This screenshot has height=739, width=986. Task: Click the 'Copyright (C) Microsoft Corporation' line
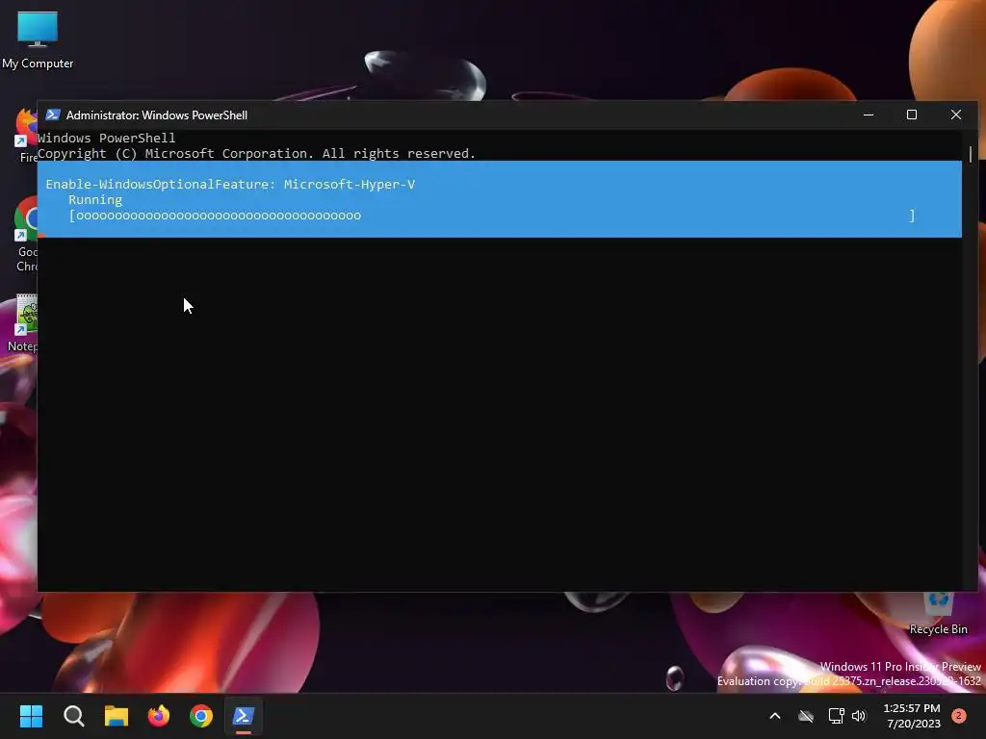(x=256, y=153)
